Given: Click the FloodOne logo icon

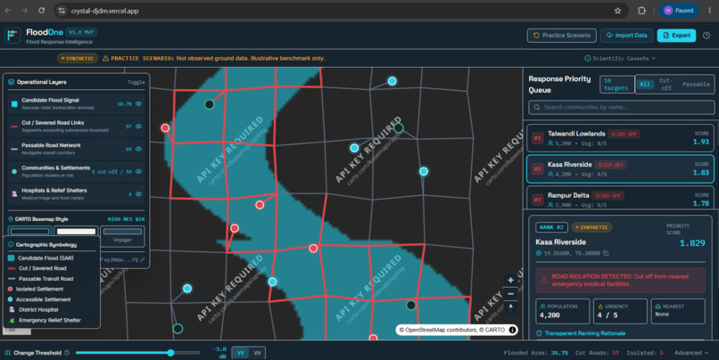Looking at the screenshot, I should 12,36.
